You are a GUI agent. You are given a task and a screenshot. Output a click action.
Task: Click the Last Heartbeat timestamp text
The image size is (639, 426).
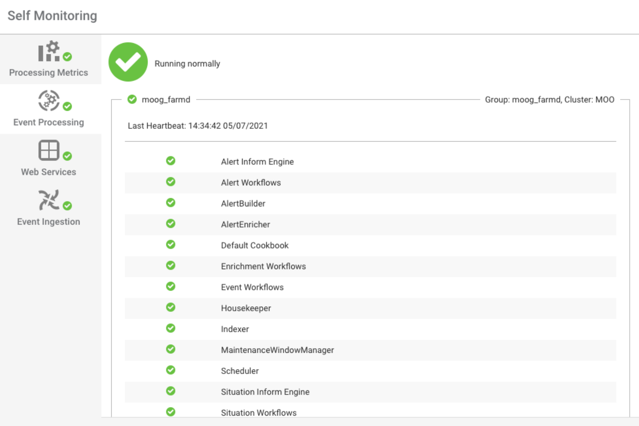point(198,126)
